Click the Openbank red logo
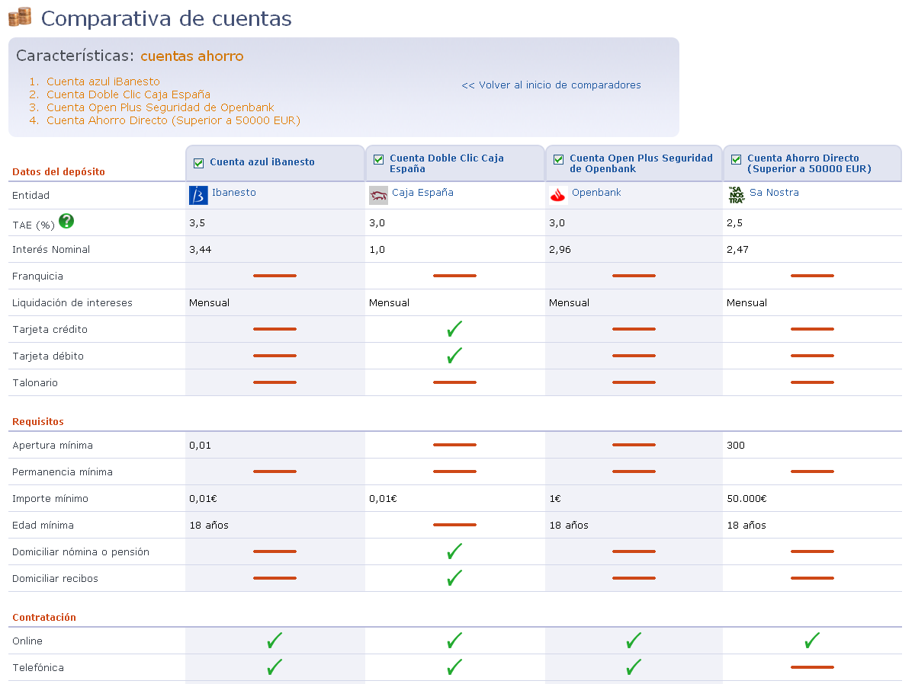The height and width of the screenshot is (684, 915). (x=558, y=195)
